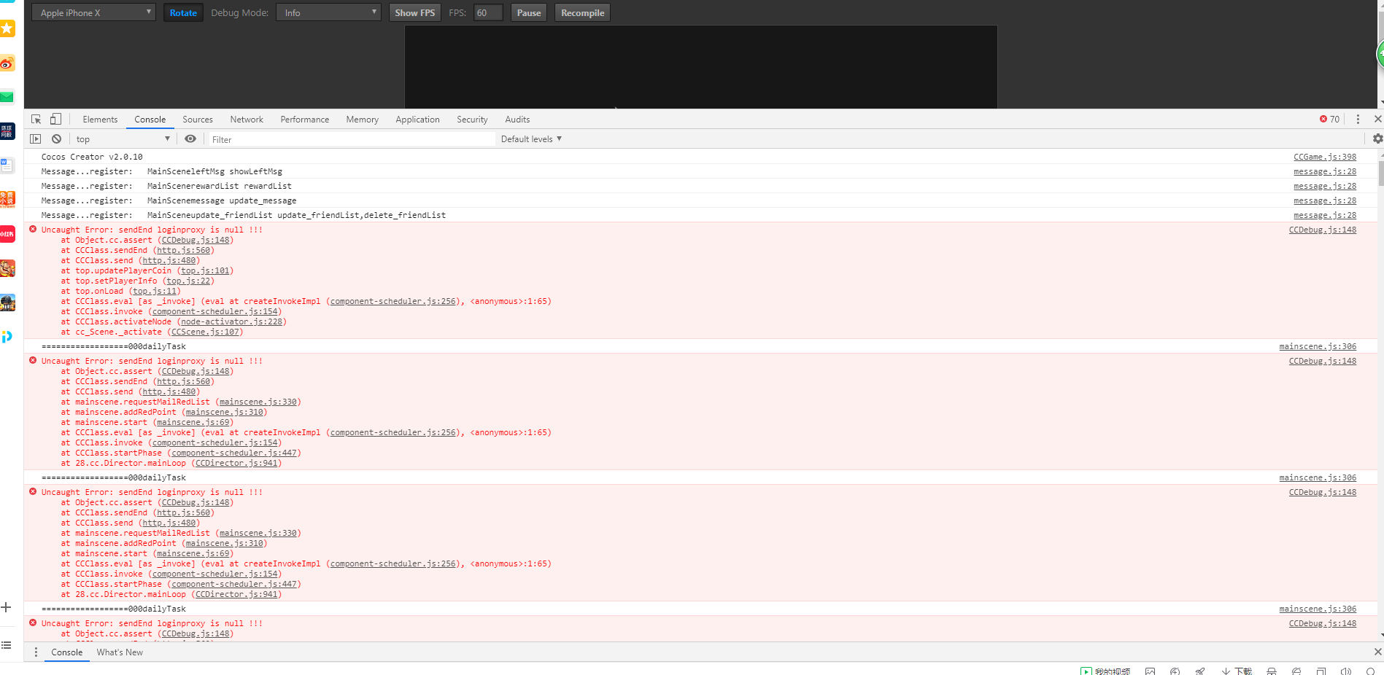Open the blue document sidebar icon
Image resolution: width=1384 pixels, height=675 pixels.
(7, 165)
